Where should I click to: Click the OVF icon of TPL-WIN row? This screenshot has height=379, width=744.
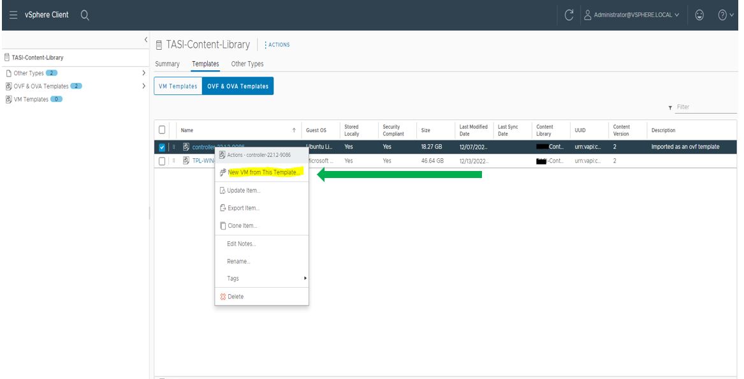(x=186, y=161)
